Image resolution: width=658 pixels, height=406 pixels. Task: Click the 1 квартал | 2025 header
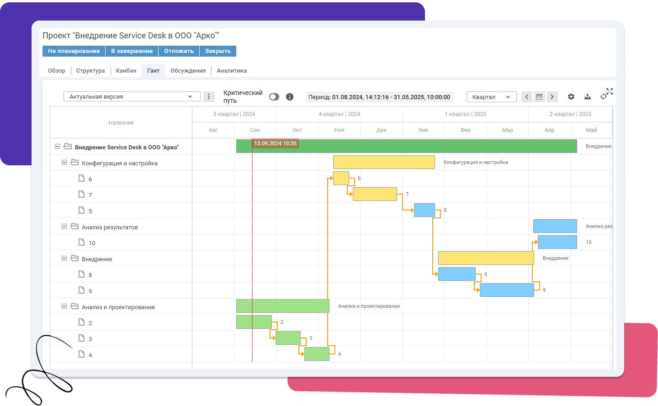tap(465, 114)
